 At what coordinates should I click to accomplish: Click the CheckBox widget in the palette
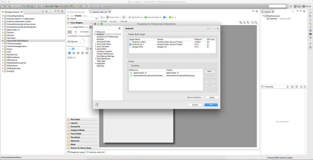84,32
